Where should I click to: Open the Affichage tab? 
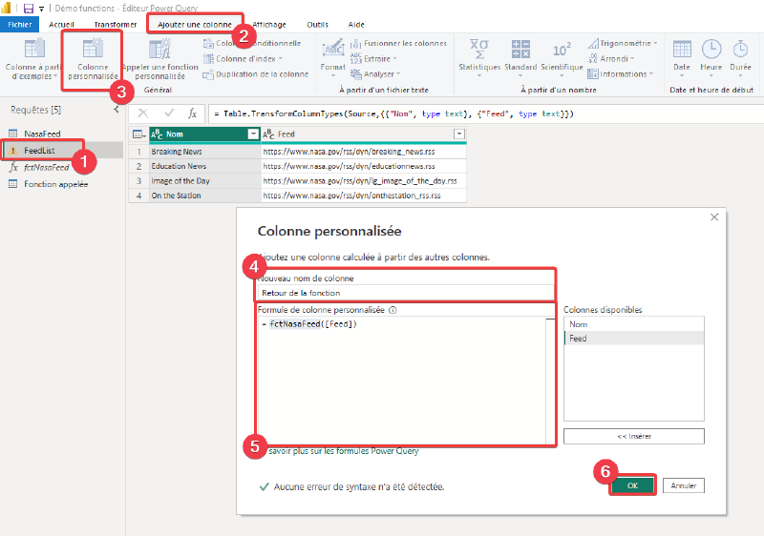tap(269, 24)
